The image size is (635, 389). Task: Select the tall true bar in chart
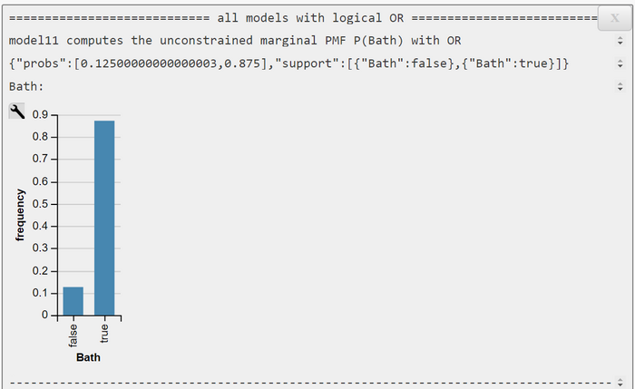click(x=104, y=218)
